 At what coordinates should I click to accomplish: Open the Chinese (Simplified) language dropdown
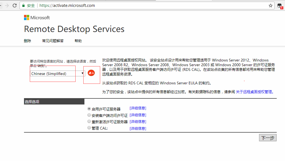(57, 74)
